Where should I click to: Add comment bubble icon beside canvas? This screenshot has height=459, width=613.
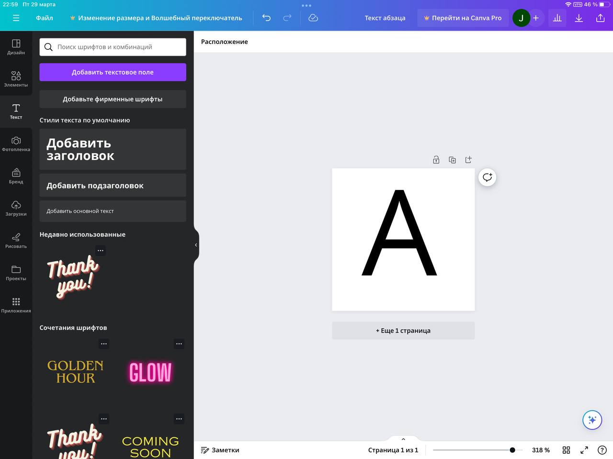click(487, 177)
